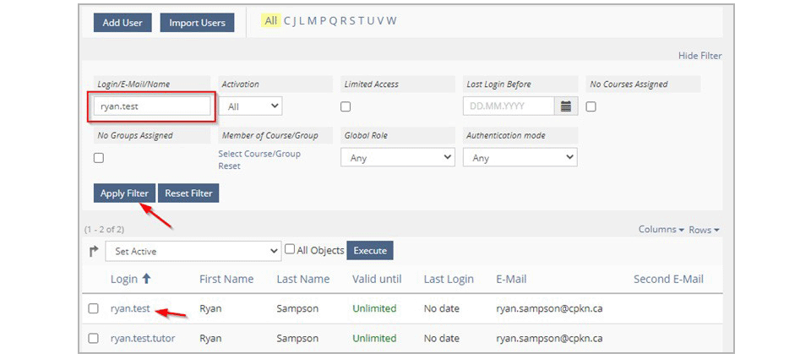Select the All letter filter
Image resolution: width=811 pixels, height=359 pixels.
tap(270, 20)
